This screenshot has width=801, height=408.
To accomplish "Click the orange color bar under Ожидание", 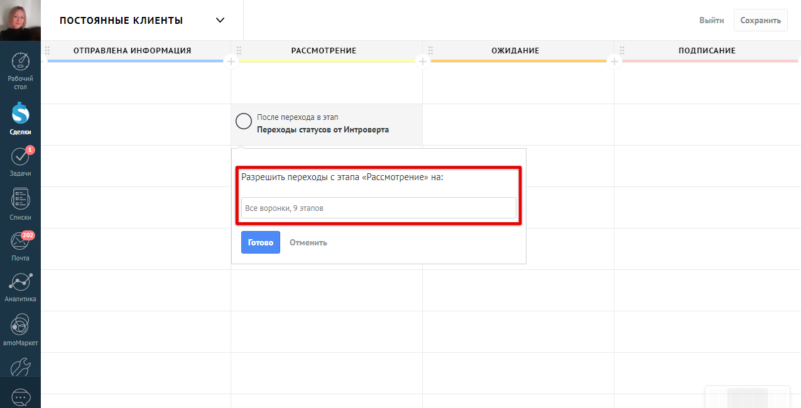I will click(518, 61).
